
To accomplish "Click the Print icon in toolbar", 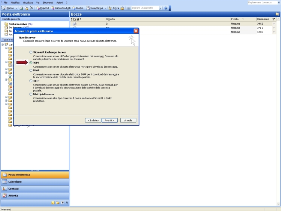I will pyautogui.click(x=21, y=8).
